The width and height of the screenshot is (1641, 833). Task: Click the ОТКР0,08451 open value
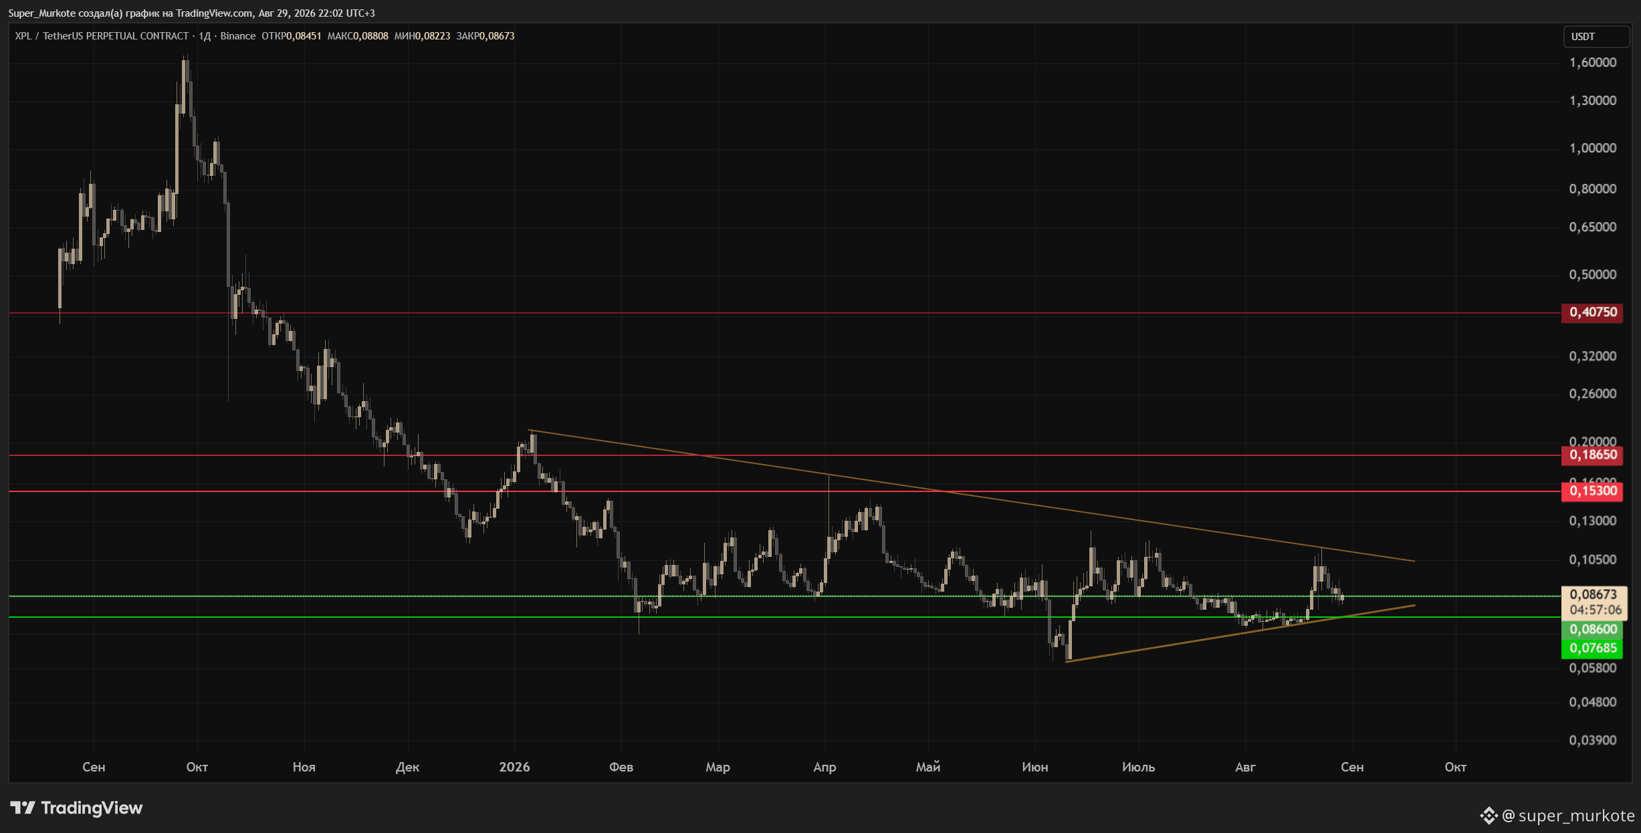click(x=292, y=36)
